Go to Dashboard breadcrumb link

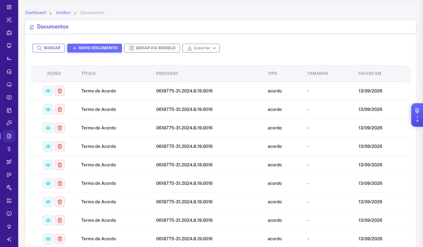pos(36,13)
